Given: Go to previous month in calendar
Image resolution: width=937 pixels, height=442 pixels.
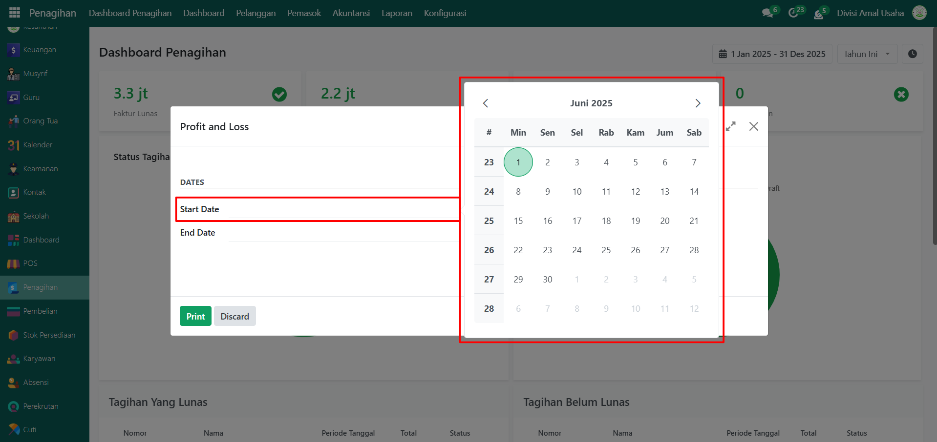Looking at the screenshot, I should coord(485,103).
